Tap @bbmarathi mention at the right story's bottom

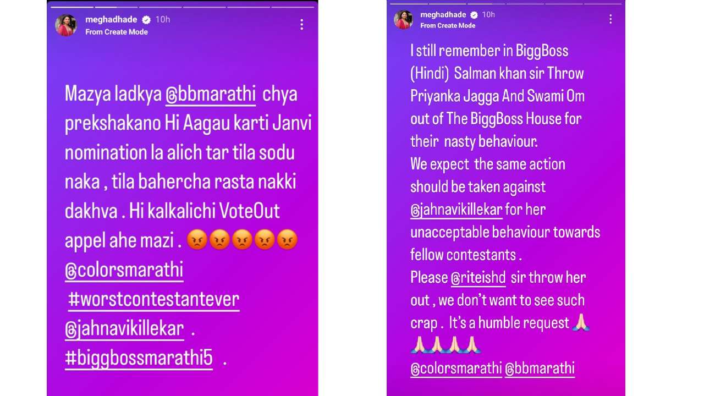(x=540, y=369)
